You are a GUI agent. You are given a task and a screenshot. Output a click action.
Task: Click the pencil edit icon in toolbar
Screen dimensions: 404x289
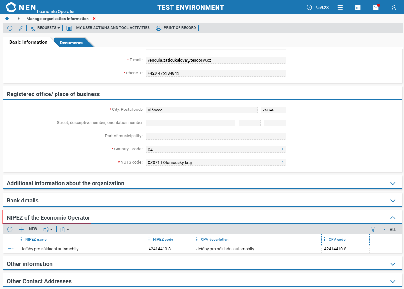[x=21, y=28]
